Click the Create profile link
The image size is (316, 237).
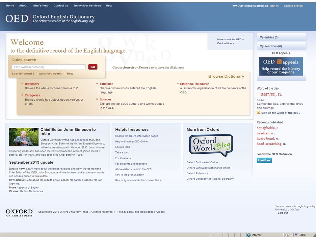point(293,6)
